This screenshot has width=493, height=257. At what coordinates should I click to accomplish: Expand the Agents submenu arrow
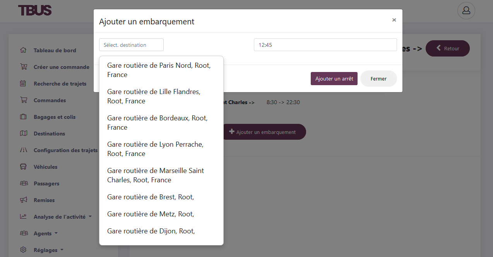point(56,233)
